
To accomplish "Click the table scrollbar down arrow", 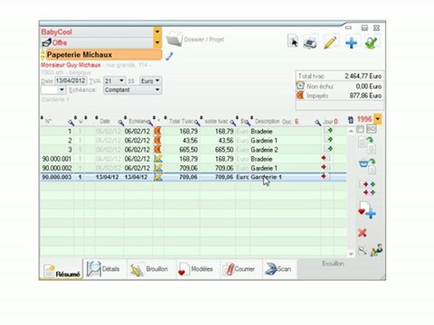I will pos(351,254).
